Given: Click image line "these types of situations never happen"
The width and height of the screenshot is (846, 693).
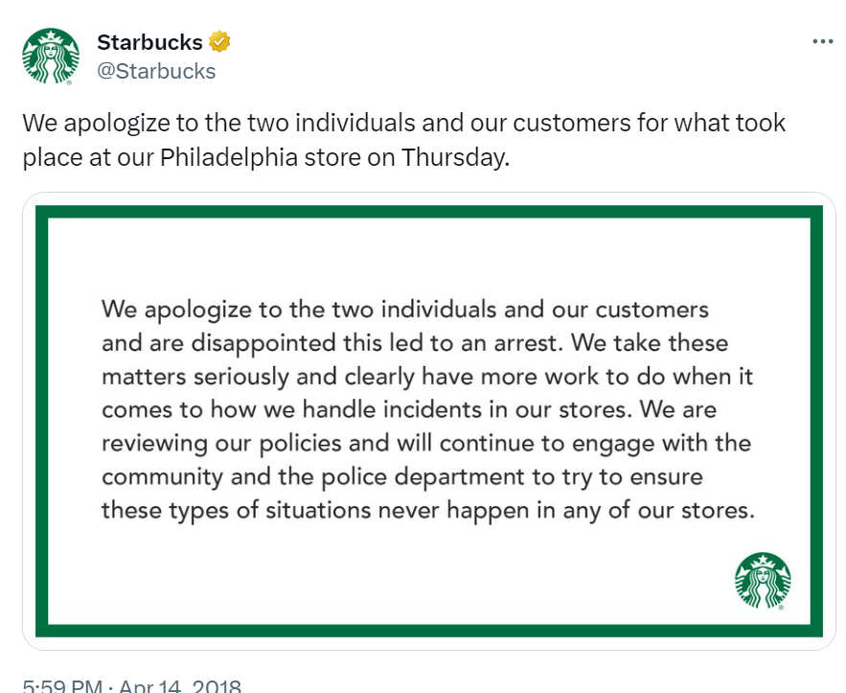Looking at the screenshot, I should (x=427, y=510).
